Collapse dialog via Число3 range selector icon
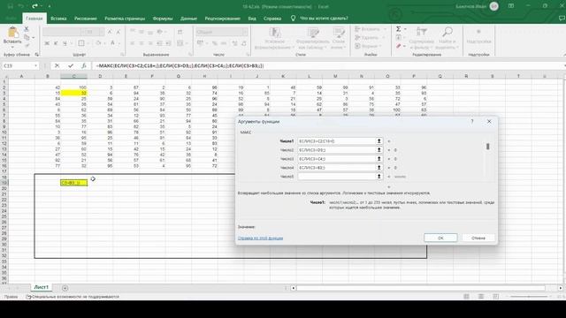 pos(379,159)
